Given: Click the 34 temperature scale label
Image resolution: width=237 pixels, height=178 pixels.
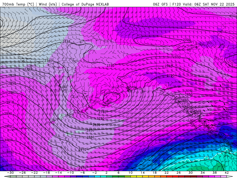Looking at the screenshot, I should point(203,173).
